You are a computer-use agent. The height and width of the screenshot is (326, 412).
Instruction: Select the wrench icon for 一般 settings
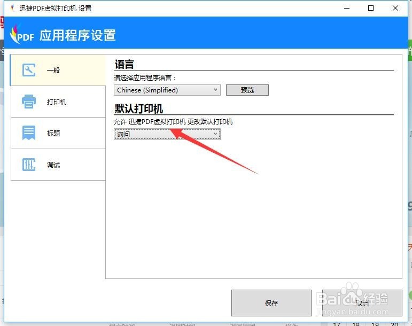29,70
